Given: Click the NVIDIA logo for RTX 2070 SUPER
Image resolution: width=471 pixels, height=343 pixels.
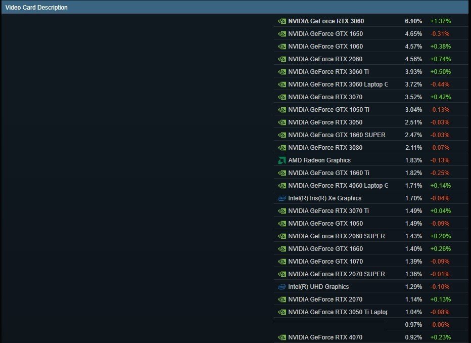Looking at the screenshot, I should tap(282, 274).
